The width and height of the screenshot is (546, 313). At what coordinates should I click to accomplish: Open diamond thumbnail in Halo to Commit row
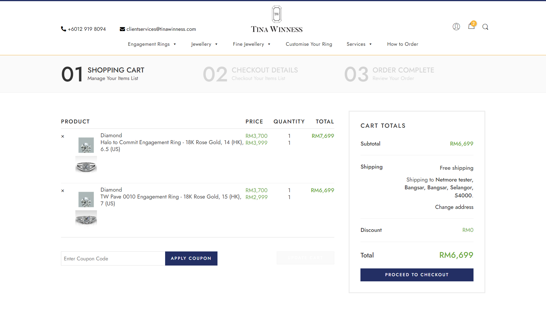[86, 145]
